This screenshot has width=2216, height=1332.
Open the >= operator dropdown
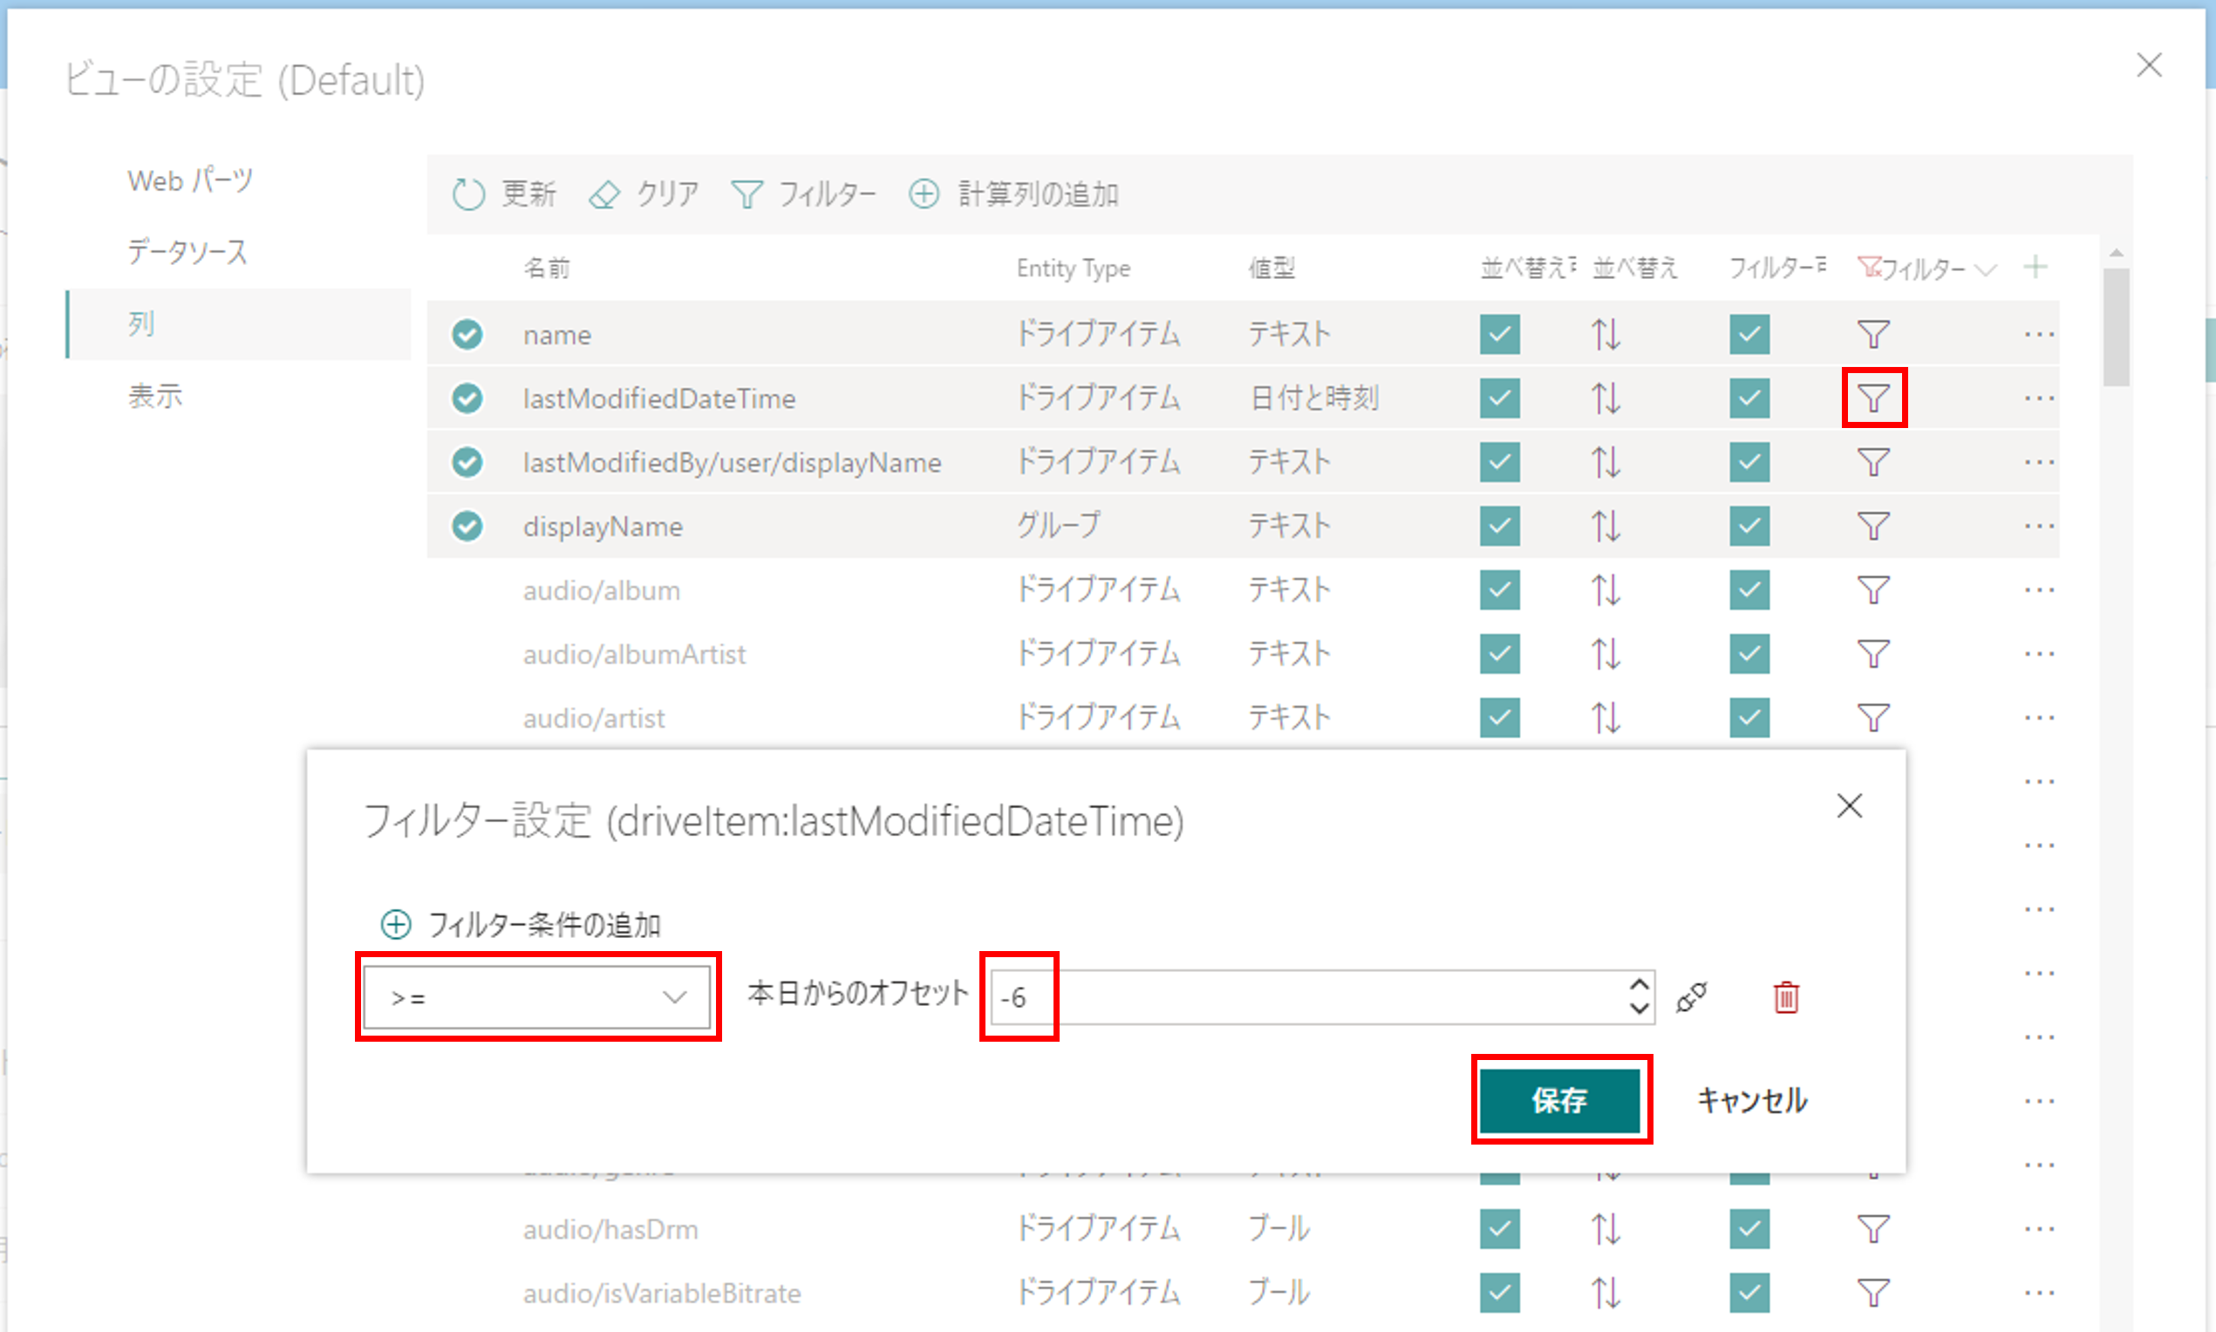[x=537, y=997]
